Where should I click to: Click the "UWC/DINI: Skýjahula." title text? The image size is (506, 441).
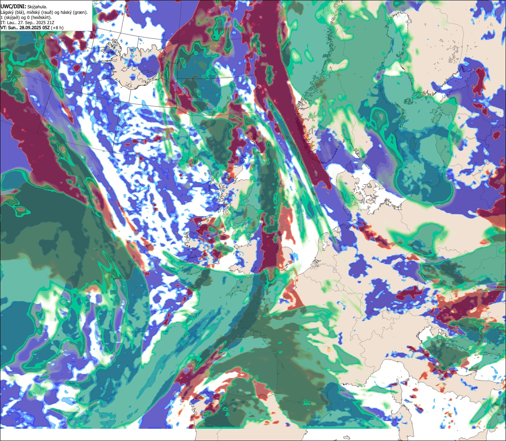click(24, 6)
